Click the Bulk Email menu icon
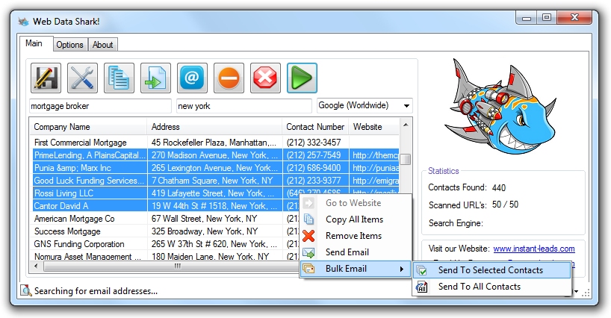Image resolution: width=611 pixels, height=318 pixels. [308, 269]
